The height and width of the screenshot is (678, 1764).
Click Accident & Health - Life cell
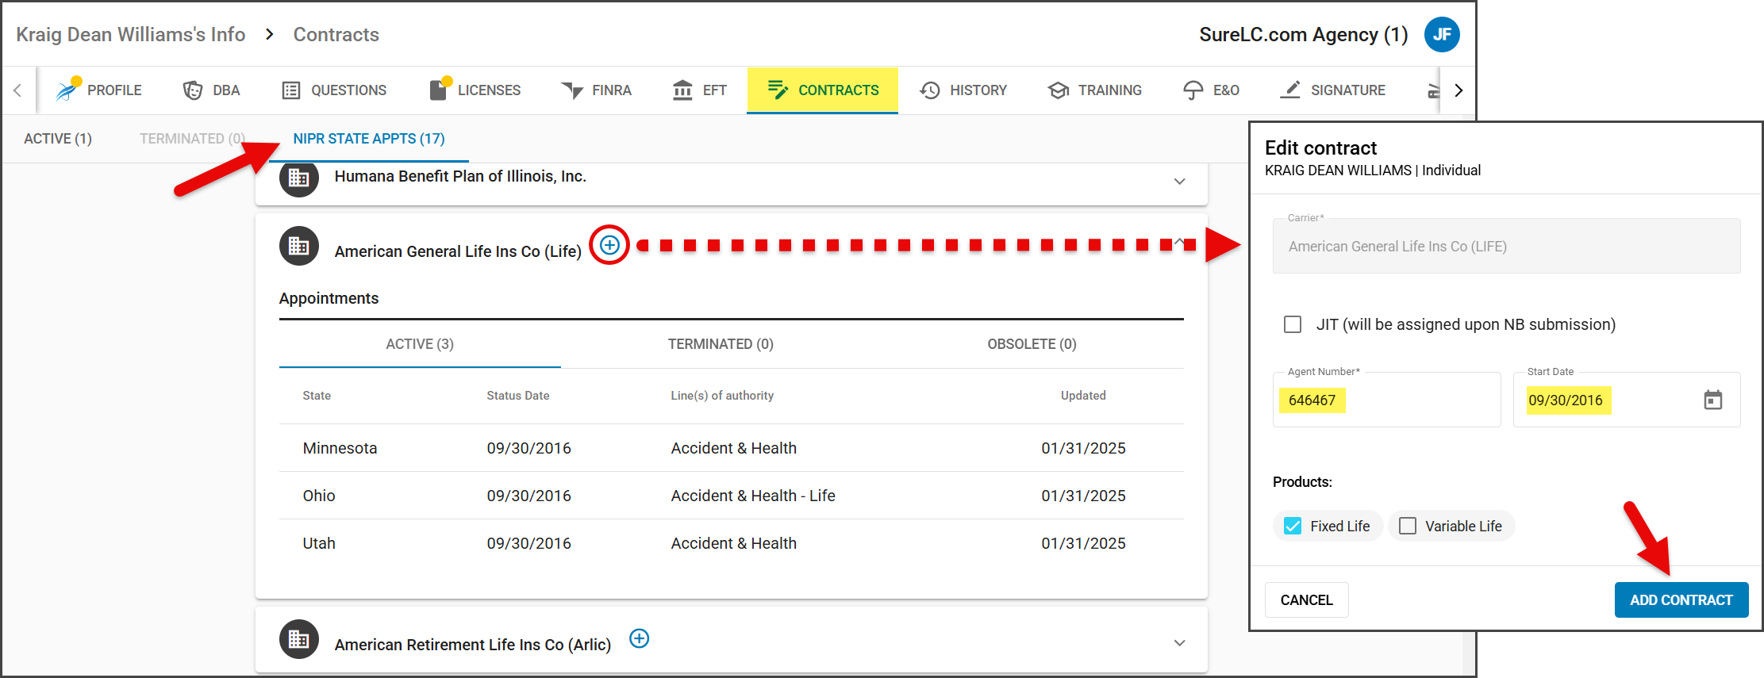[x=753, y=496]
